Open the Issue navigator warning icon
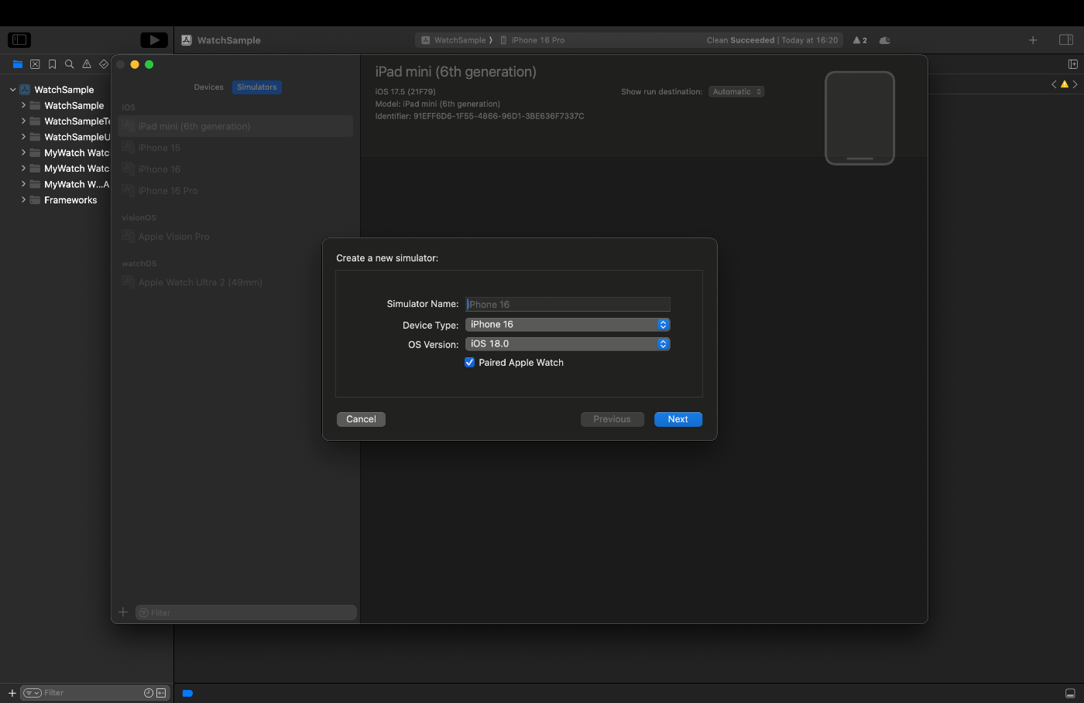 87,64
